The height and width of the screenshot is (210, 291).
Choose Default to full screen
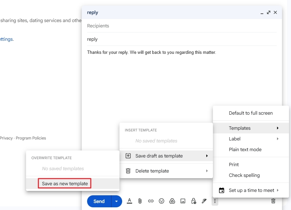tap(251, 113)
